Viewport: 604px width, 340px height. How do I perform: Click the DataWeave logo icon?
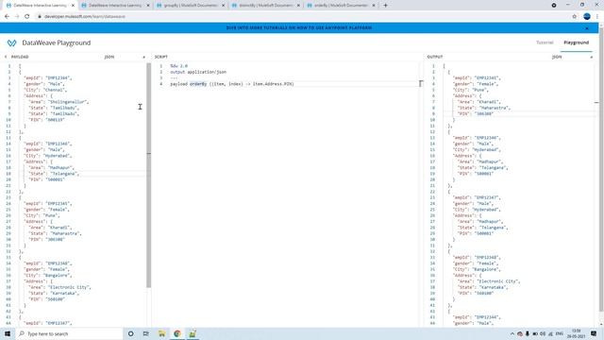pos(11,42)
